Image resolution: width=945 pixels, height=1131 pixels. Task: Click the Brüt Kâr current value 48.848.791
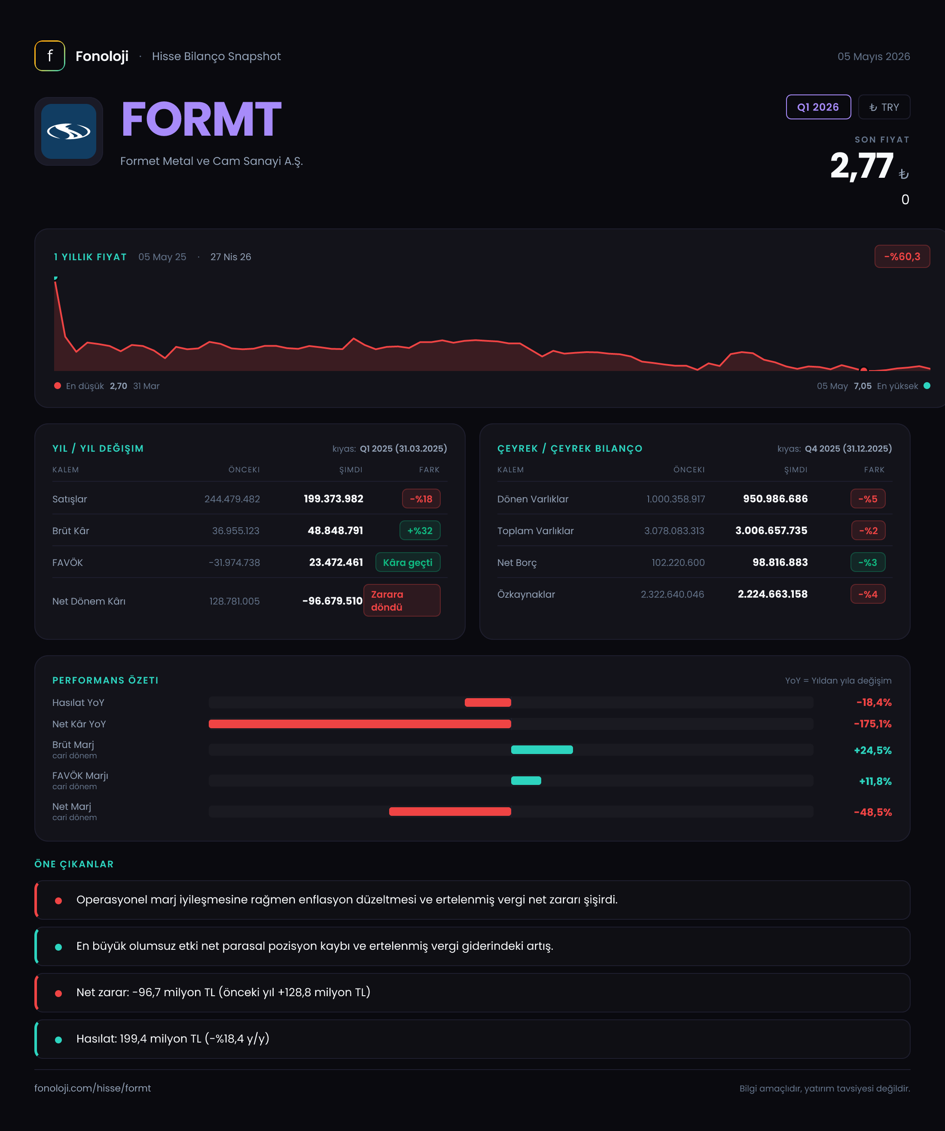pyautogui.click(x=335, y=530)
